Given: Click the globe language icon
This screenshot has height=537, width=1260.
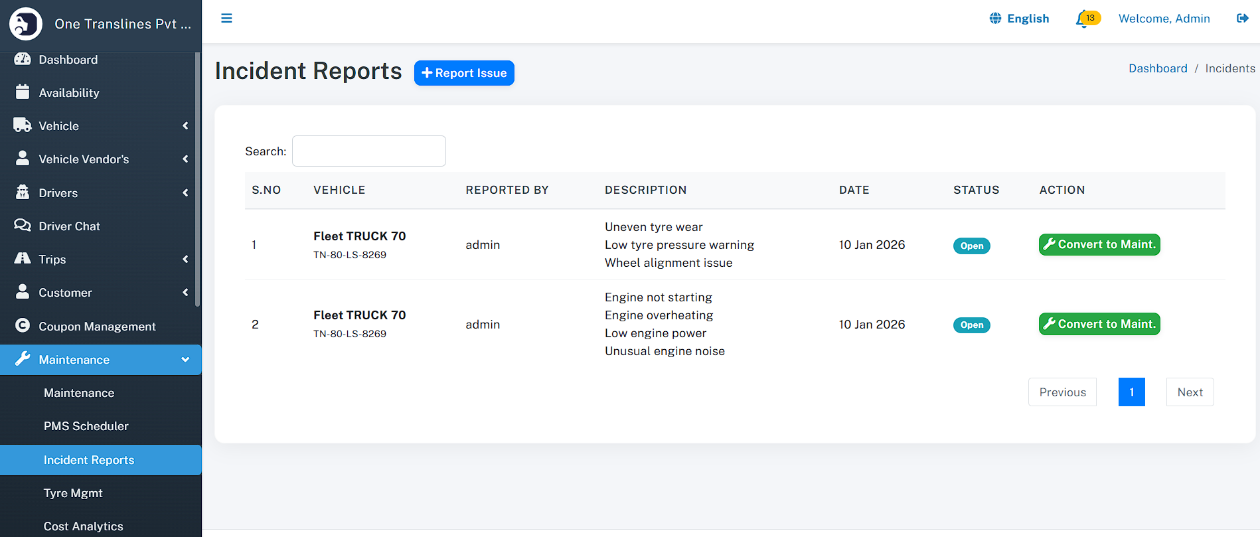Looking at the screenshot, I should (995, 19).
